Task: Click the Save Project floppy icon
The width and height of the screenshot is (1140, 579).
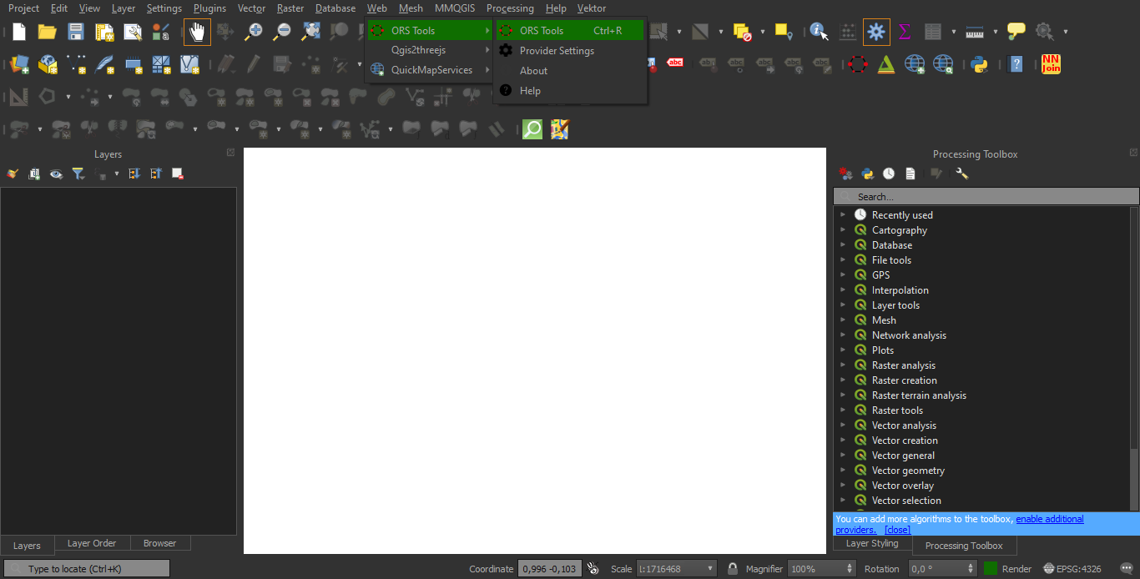Action: pos(76,32)
